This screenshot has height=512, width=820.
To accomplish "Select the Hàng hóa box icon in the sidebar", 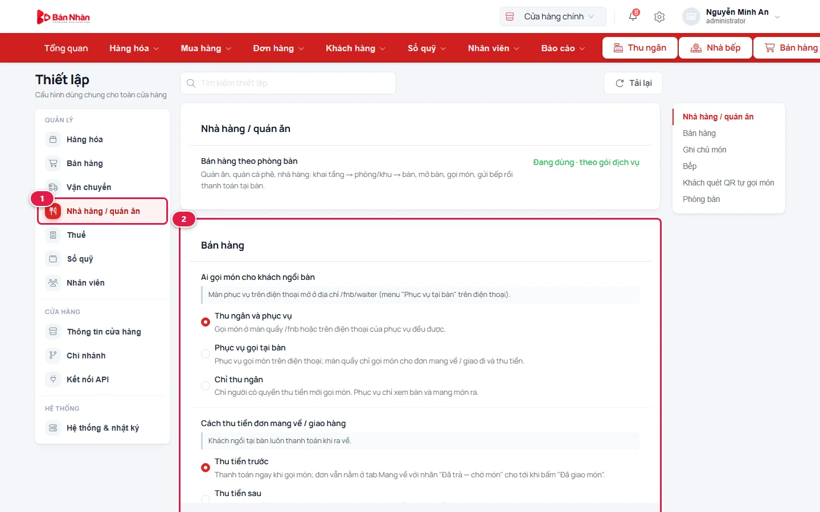I will [x=53, y=139].
